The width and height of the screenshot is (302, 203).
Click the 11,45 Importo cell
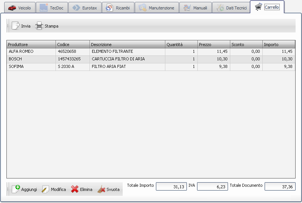(279, 52)
